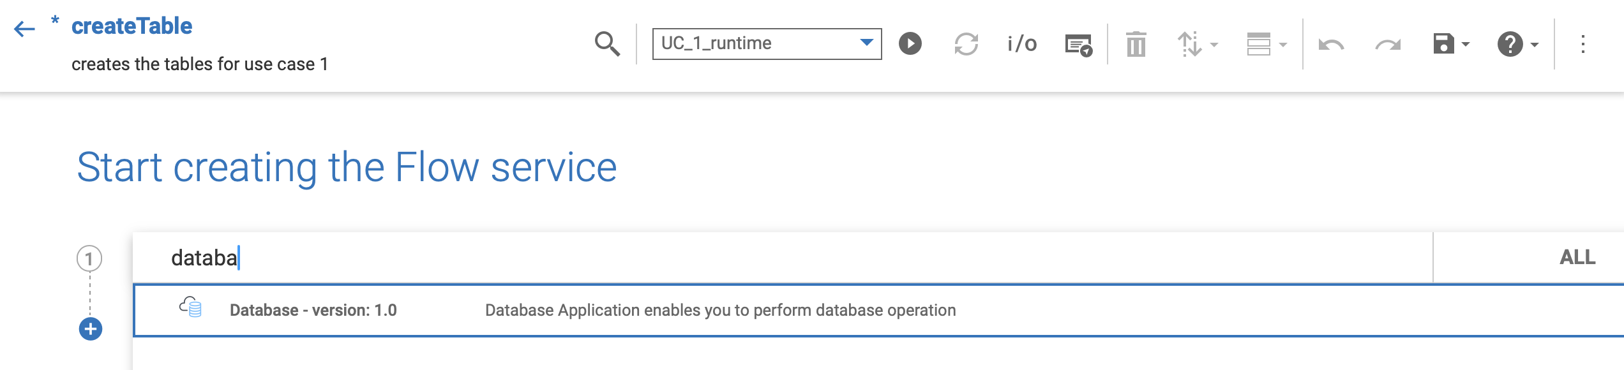1624x370 pixels.
Task: Click the refresh sync icon
Action: pos(966,44)
